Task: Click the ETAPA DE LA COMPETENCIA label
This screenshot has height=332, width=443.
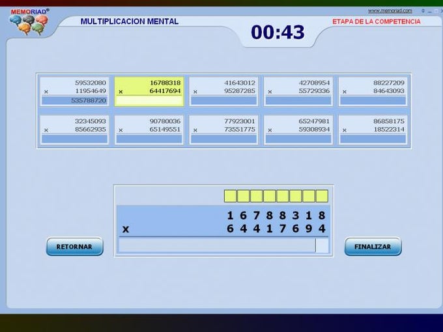Action: pyautogui.click(x=377, y=21)
